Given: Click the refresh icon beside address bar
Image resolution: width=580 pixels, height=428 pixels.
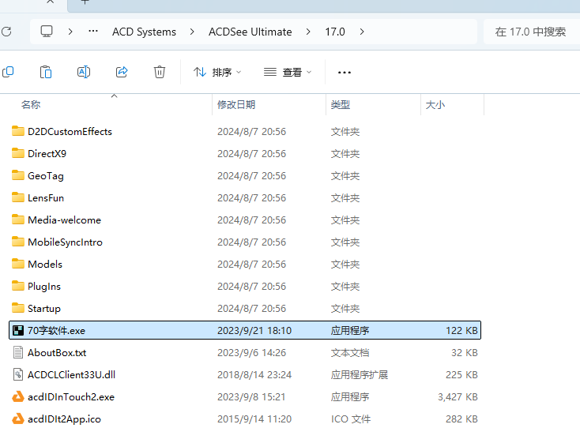Looking at the screenshot, I should click(6, 32).
